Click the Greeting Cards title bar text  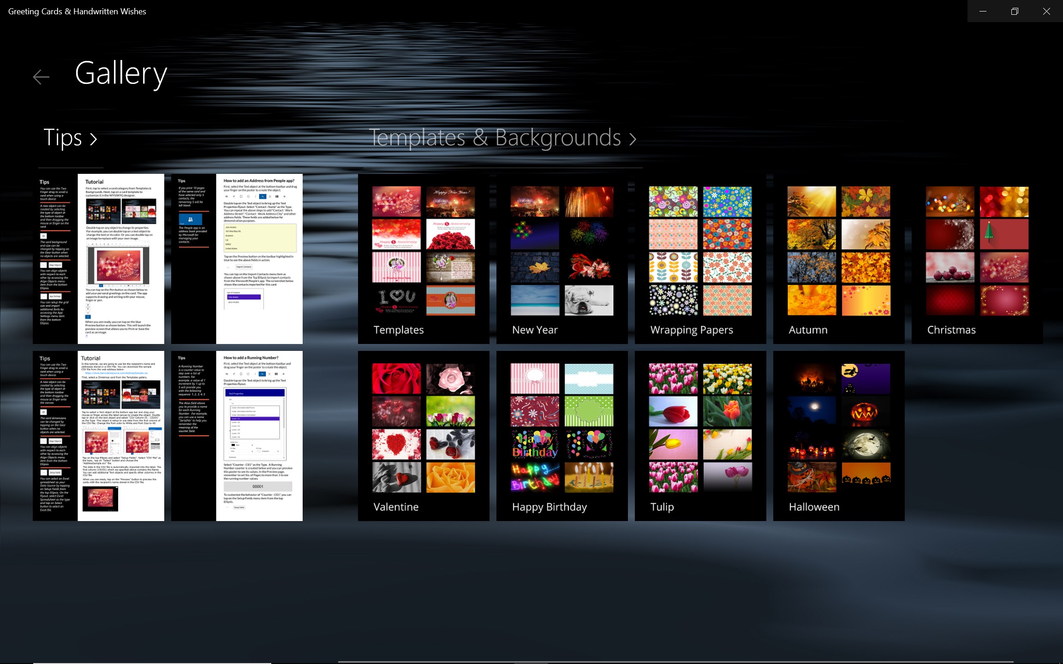[76, 11]
